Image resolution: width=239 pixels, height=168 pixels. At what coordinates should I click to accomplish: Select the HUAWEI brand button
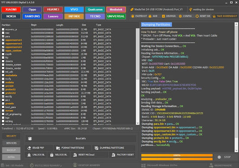53,9
